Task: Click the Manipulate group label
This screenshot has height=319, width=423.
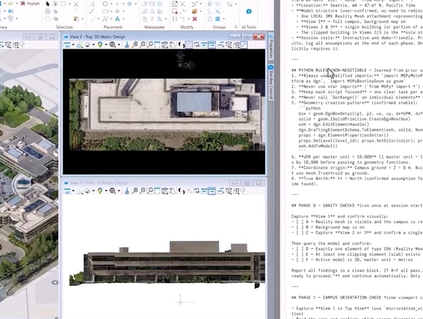Action: point(154,27)
